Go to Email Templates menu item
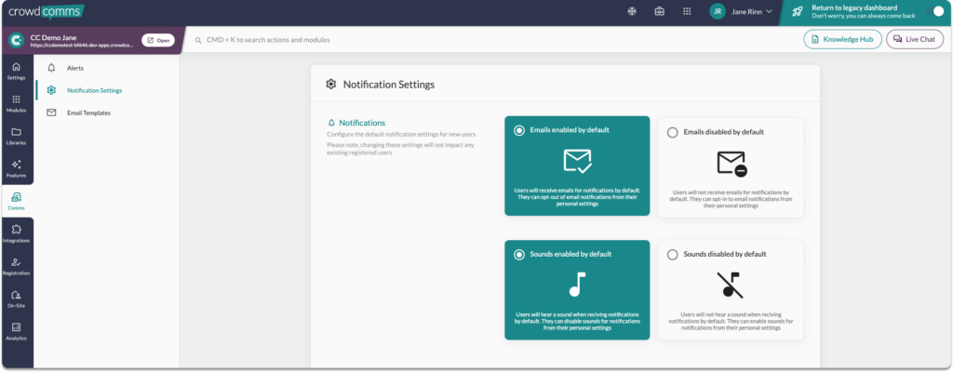953x372 pixels. 88,113
